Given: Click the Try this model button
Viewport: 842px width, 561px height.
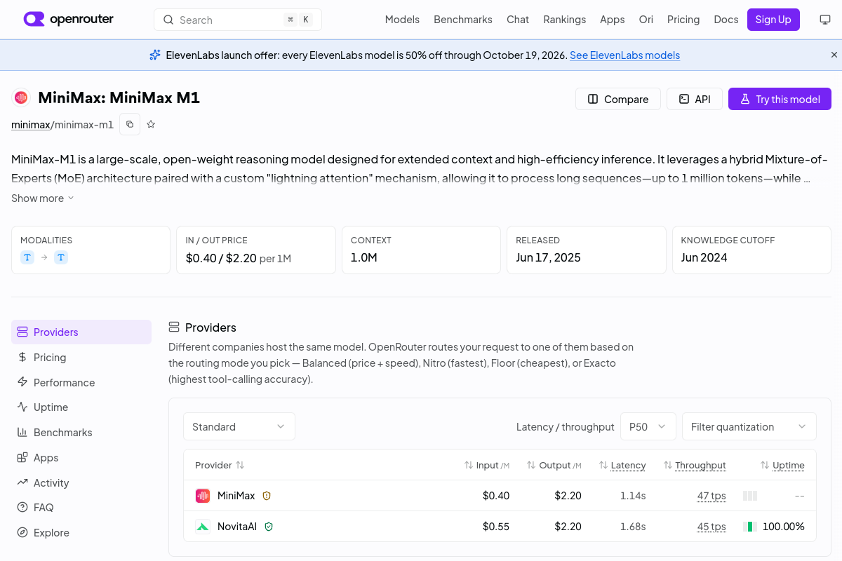Looking at the screenshot, I should (780, 99).
